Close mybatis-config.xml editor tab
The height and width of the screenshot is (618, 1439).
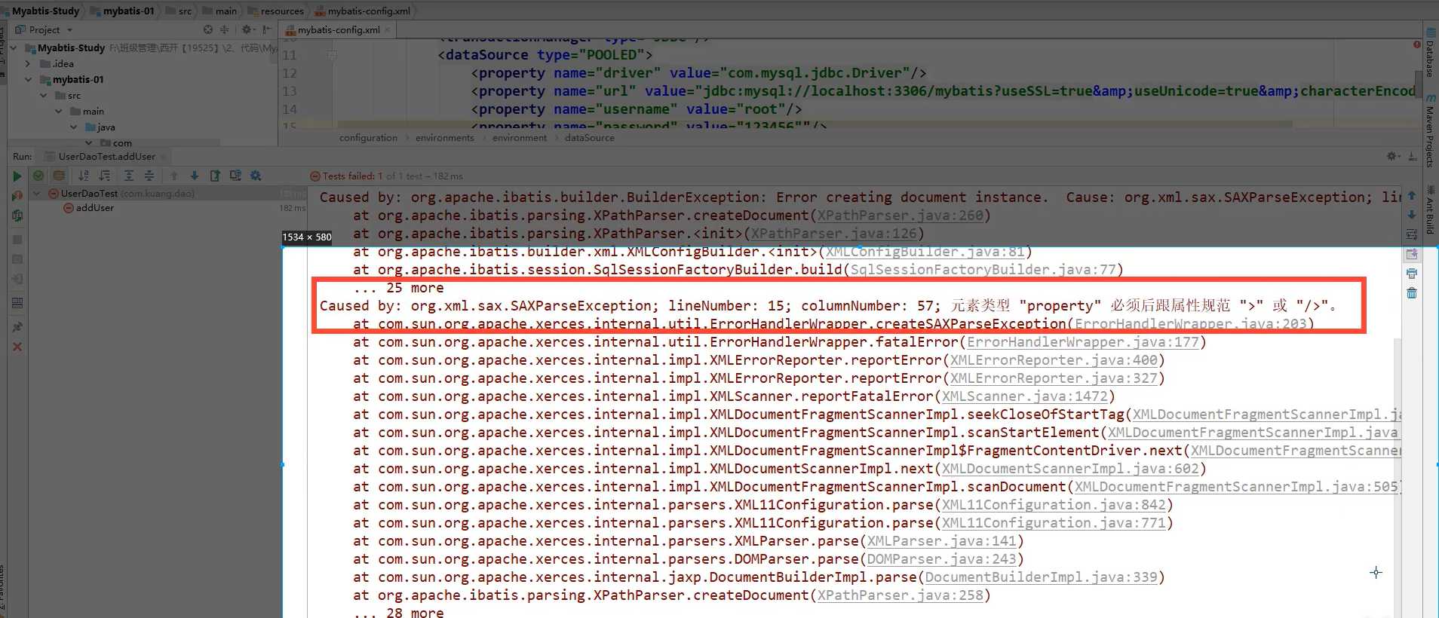pyautogui.click(x=388, y=29)
